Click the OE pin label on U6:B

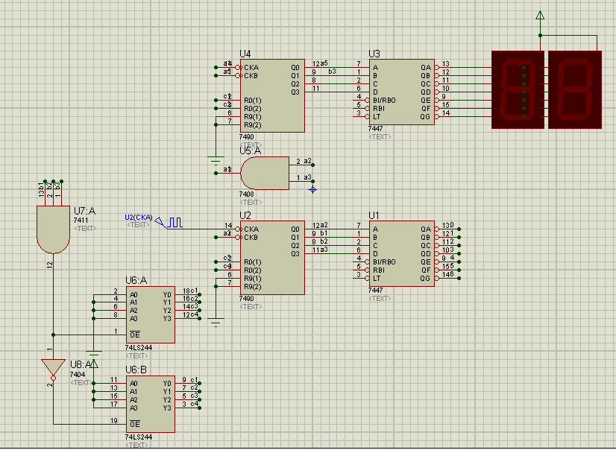point(135,424)
